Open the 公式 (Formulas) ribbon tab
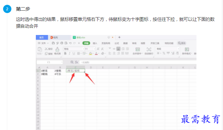The image size is (223, 130). tap(117, 43)
